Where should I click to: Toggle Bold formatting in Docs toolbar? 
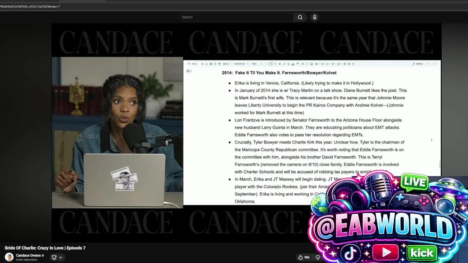coord(280,64)
